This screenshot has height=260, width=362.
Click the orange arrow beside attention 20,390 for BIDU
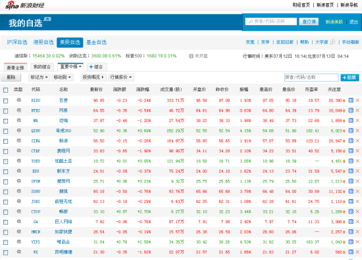[344, 100]
